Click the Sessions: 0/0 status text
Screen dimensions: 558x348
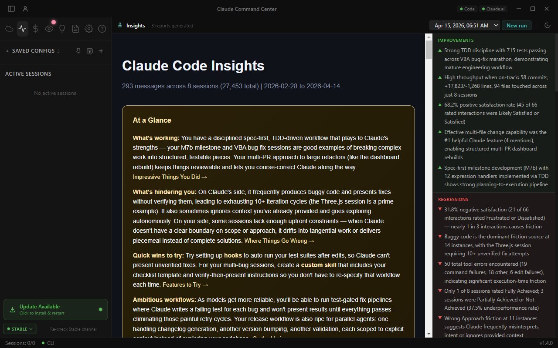pyautogui.click(x=20, y=343)
